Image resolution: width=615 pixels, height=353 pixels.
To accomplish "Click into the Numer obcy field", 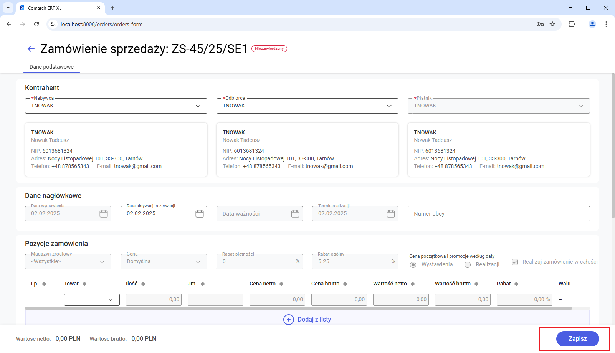I will [498, 214].
